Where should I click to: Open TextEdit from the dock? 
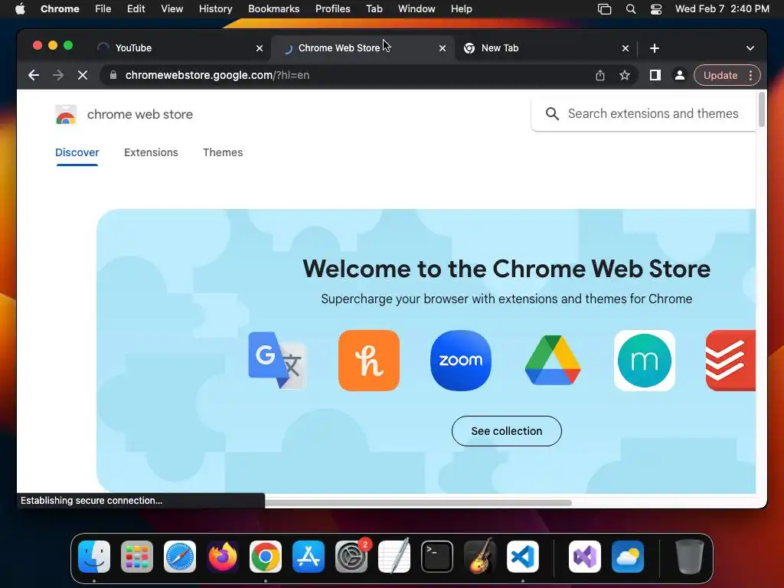point(394,557)
